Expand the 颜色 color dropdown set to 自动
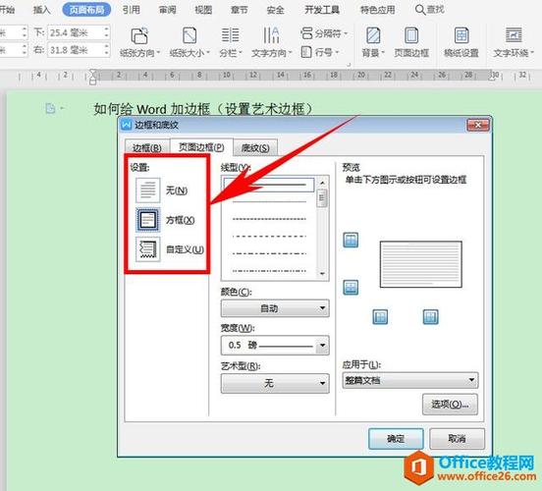This screenshot has height=491, width=542. [x=275, y=308]
